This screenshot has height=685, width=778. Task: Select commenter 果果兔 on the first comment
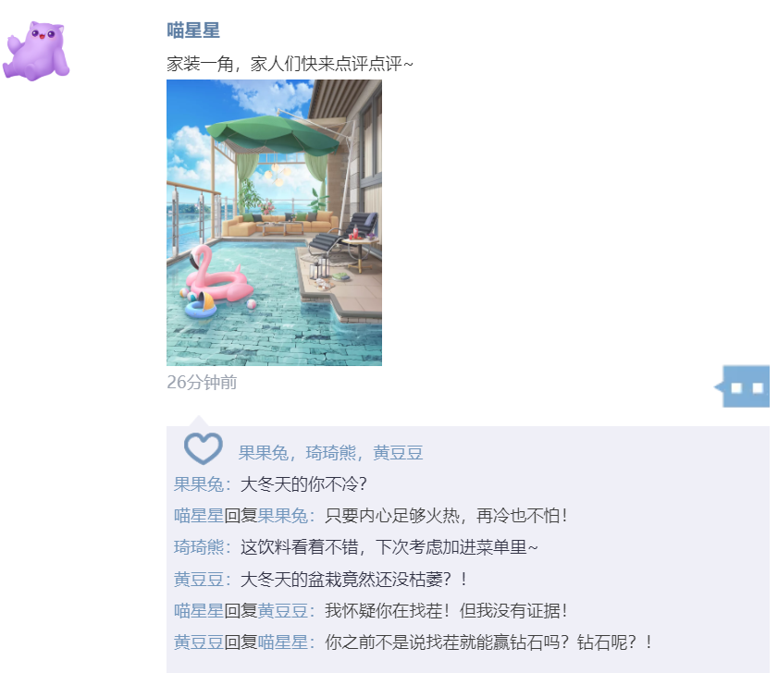[x=199, y=484]
